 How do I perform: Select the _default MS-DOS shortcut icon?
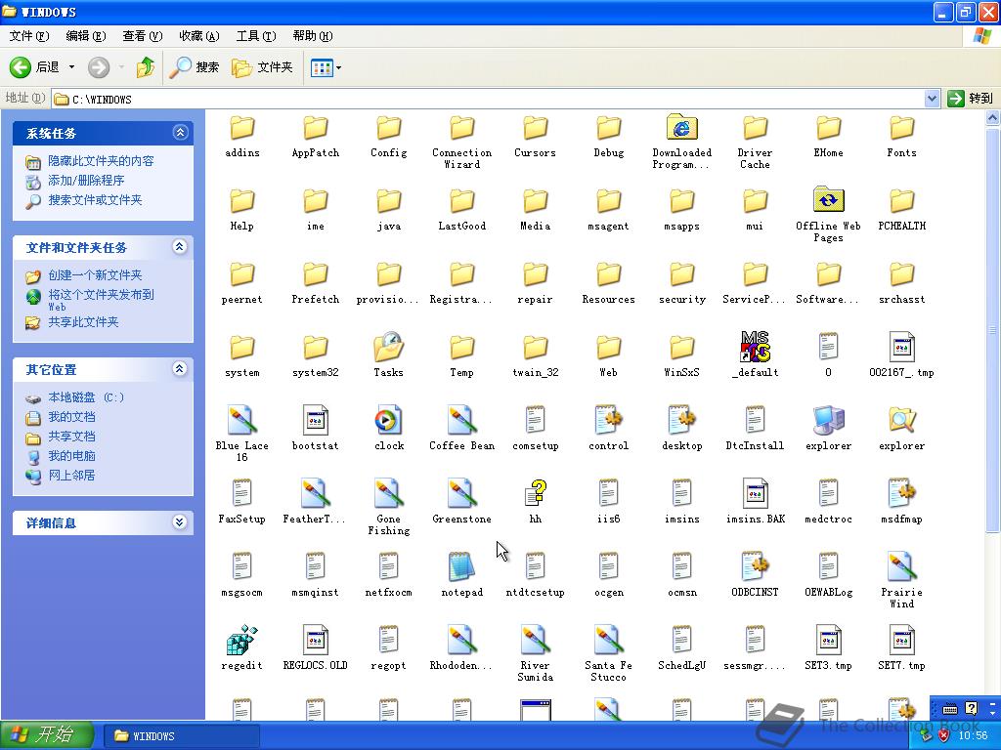(x=756, y=347)
